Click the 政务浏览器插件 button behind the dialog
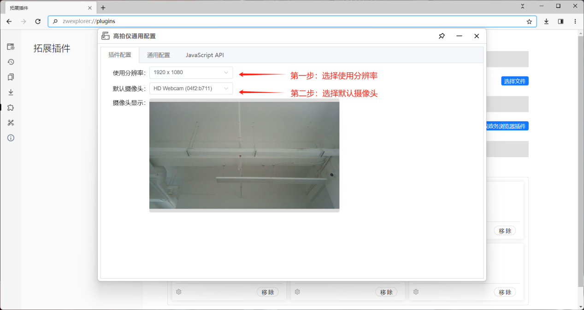The width and height of the screenshot is (584, 310). pyautogui.click(x=507, y=126)
